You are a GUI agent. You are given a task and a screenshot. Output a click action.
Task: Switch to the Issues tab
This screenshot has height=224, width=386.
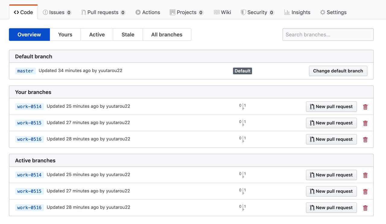pyautogui.click(x=57, y=12)
